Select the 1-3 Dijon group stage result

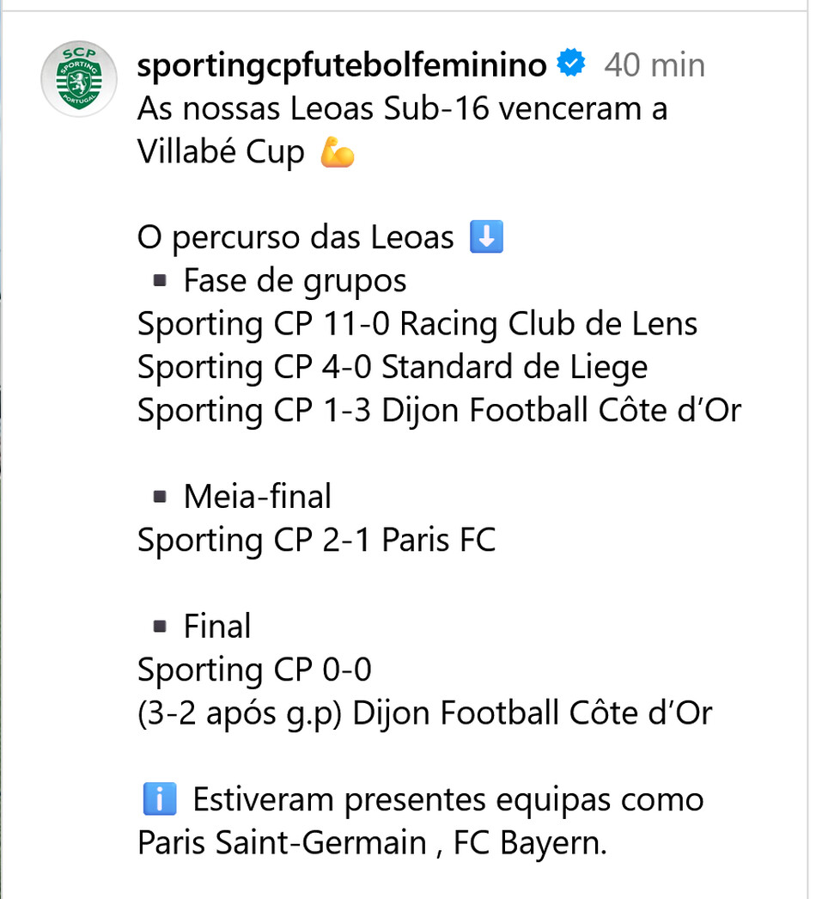439,411
